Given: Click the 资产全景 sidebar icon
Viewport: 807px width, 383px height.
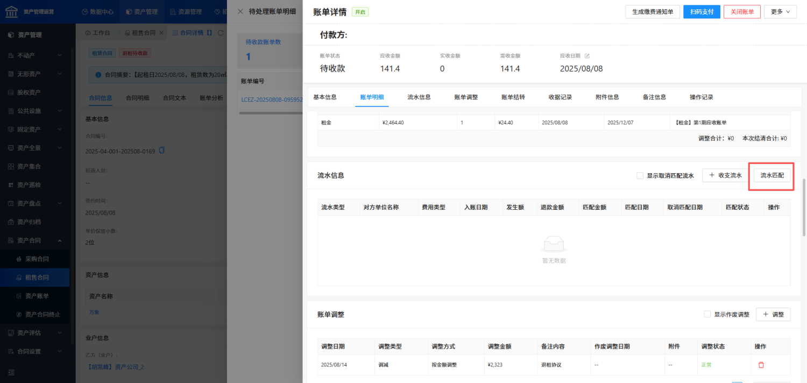Looking at the screenshot, I should pyautogui.click(x=11, y=148).
